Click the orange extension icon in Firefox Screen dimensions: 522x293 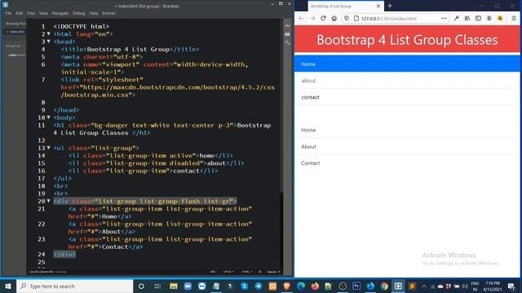point(500,18)
